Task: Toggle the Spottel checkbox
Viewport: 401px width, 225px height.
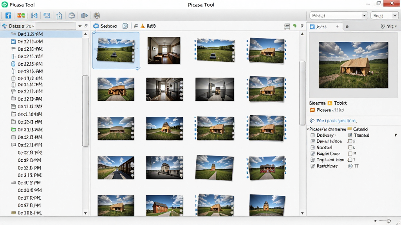Action: [x=312, y=147]
